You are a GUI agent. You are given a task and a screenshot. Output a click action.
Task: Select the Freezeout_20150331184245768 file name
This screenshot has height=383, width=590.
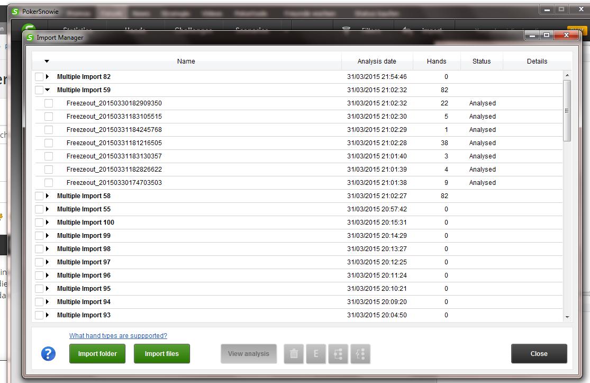coord(114,130)
